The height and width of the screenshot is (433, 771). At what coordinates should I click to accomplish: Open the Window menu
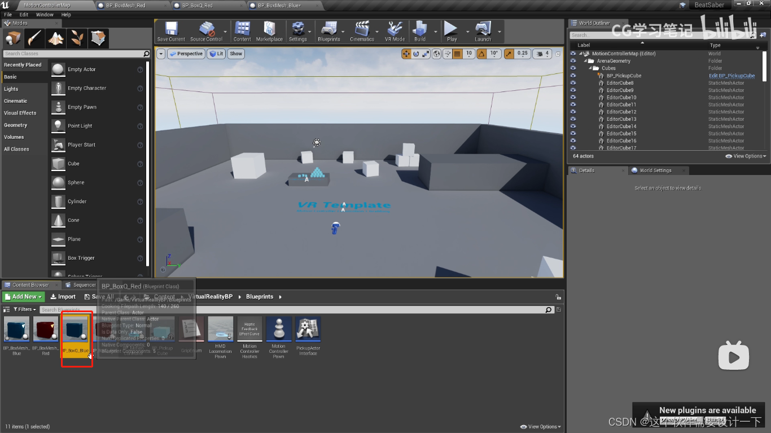[45, 15]
